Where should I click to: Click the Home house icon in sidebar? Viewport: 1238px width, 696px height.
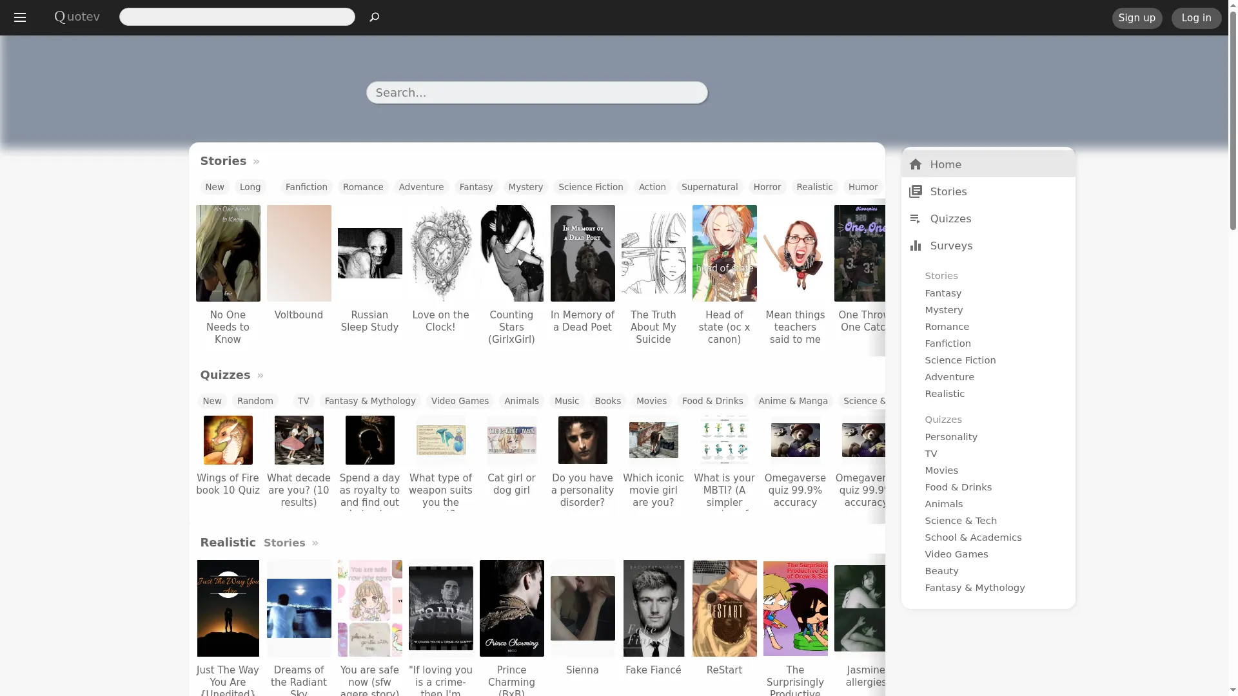pos(916,164)
